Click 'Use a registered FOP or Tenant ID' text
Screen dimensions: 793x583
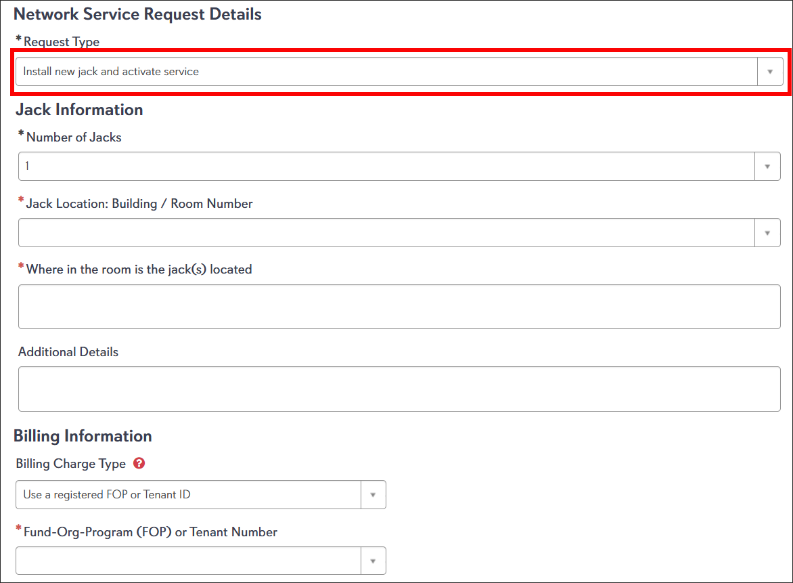click(107, 495)
